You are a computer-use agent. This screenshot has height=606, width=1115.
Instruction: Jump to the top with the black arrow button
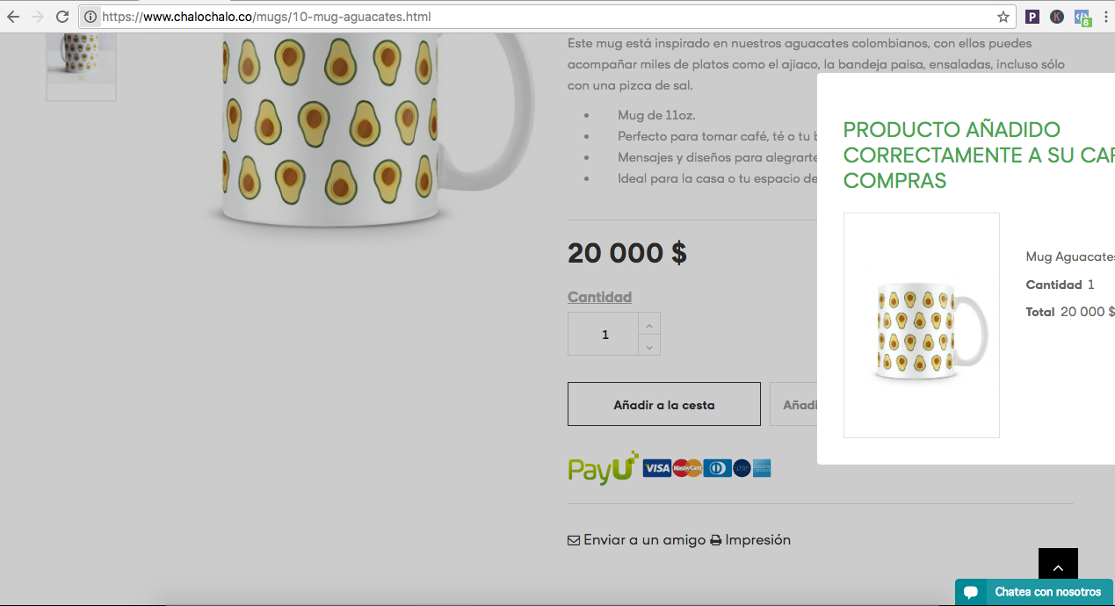tap(1058, 568)
